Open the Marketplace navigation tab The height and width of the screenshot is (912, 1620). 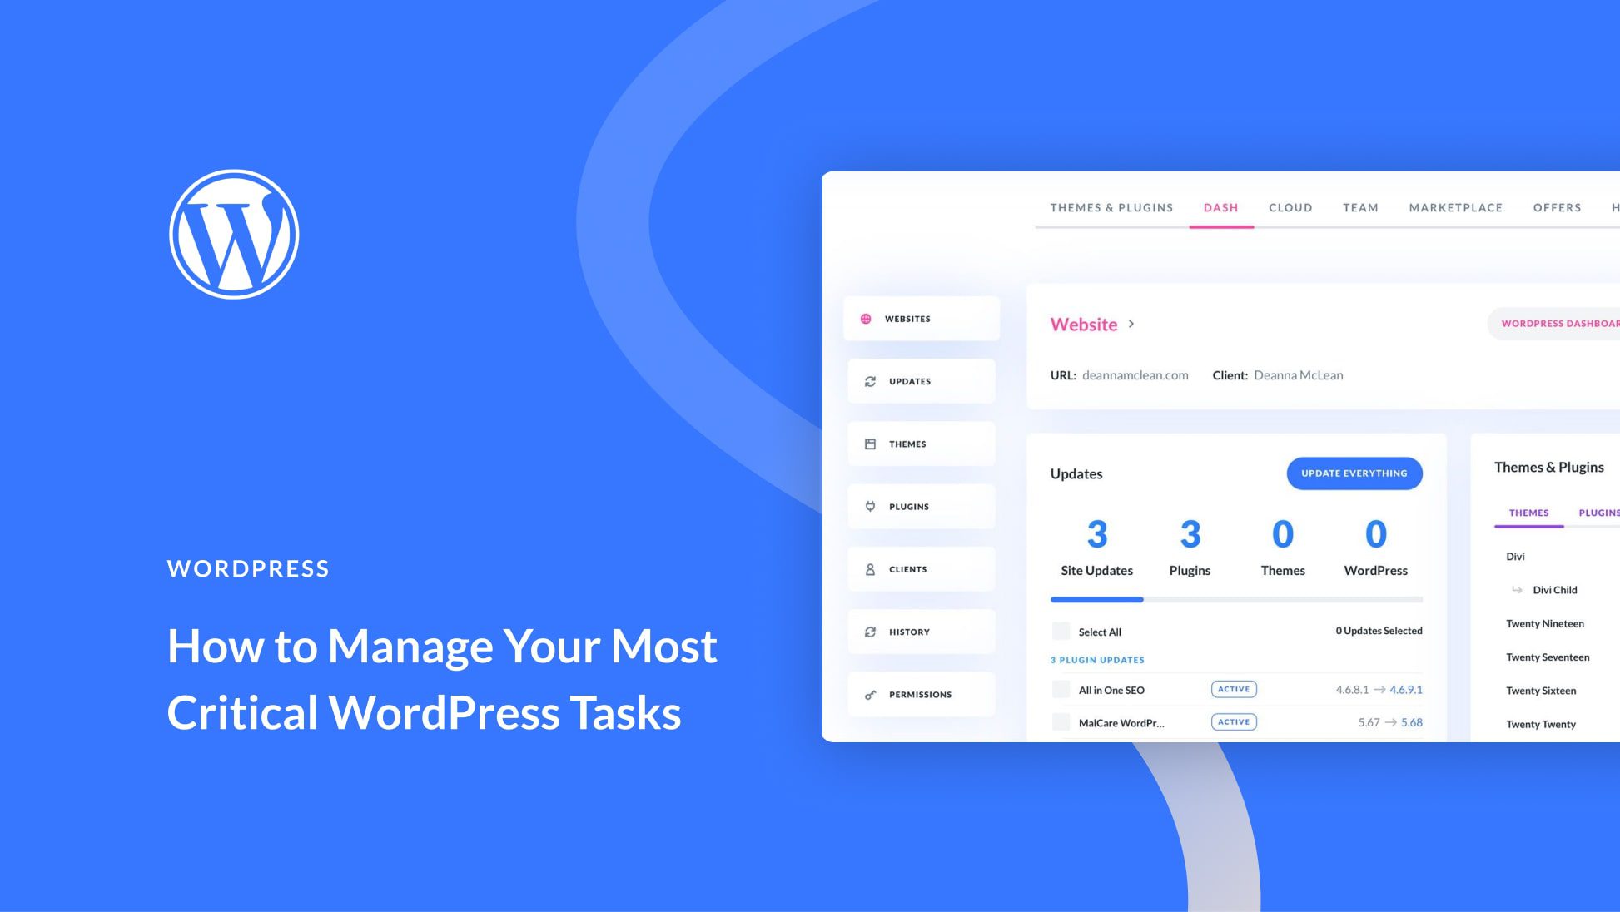coord(1455,208)
